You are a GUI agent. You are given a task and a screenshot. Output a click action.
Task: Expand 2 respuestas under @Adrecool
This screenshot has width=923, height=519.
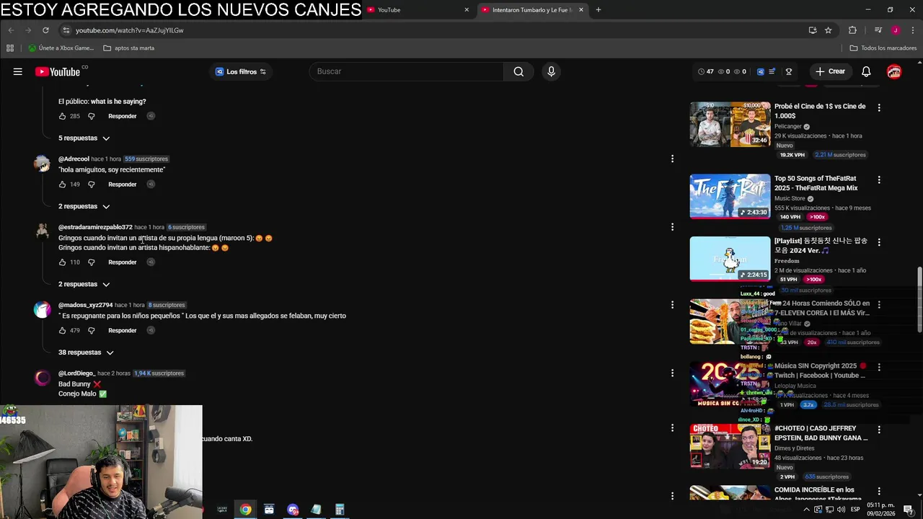point(84,207)
